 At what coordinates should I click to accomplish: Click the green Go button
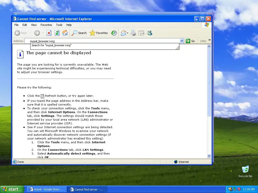pos(190,41)
